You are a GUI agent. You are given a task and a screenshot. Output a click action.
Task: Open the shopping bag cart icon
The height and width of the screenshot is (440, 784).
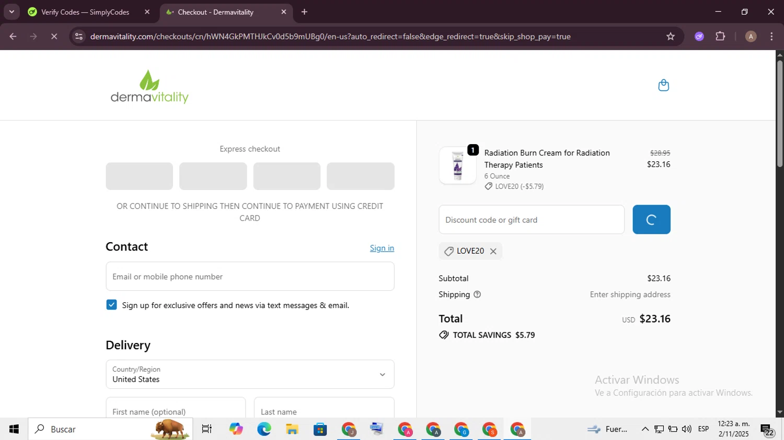tap(663, 85)
